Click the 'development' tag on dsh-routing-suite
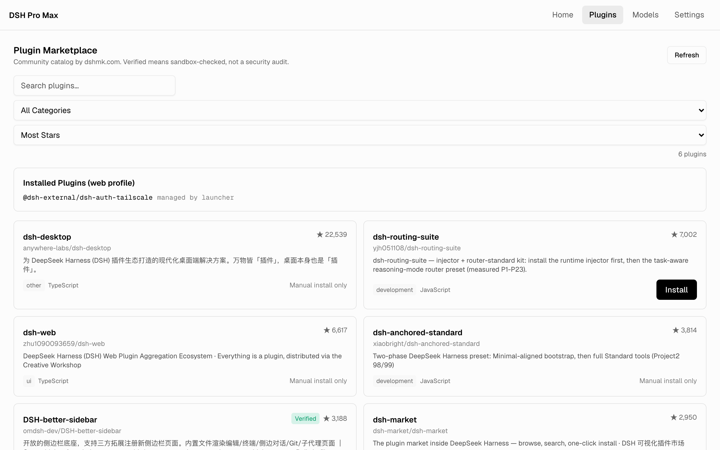This screenshot has width=720, height=450. pyautogui.click(x=394, y=290)
